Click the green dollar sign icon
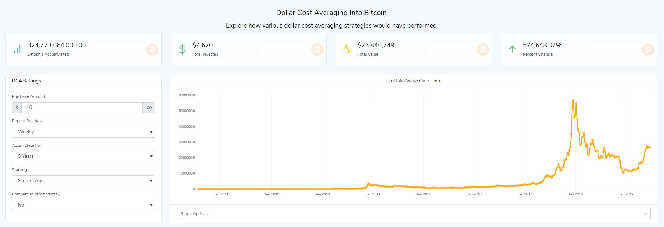The width and height of the screenshot is (664, 227). (182, 49)
